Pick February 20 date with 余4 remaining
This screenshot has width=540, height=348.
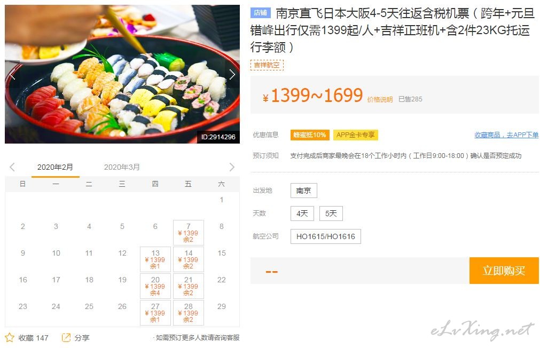tap(155, 286)
